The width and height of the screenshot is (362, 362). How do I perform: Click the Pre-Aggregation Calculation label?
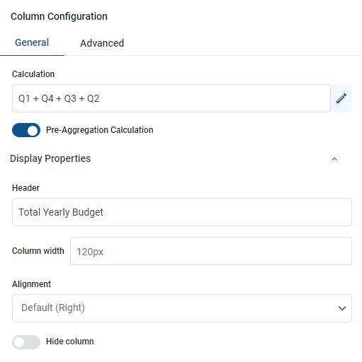coord(99,130)
